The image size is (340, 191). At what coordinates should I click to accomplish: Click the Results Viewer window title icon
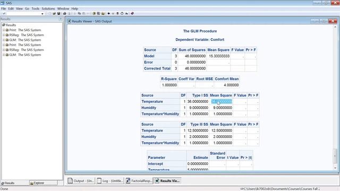click(69, 21)
